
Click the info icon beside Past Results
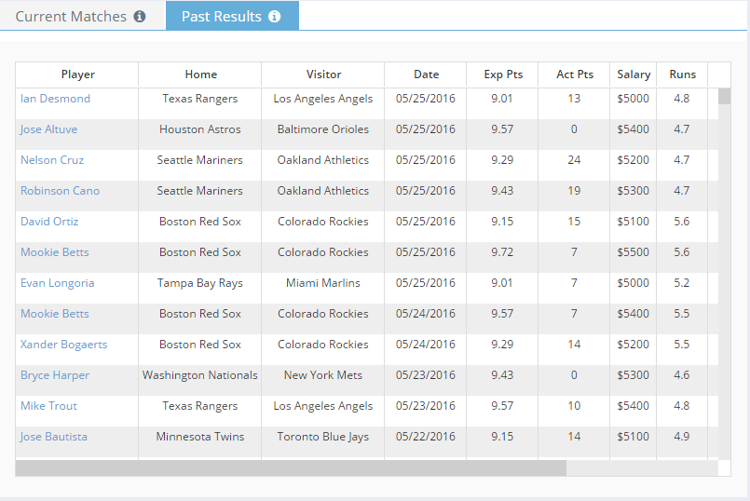(x=274, y=17)
